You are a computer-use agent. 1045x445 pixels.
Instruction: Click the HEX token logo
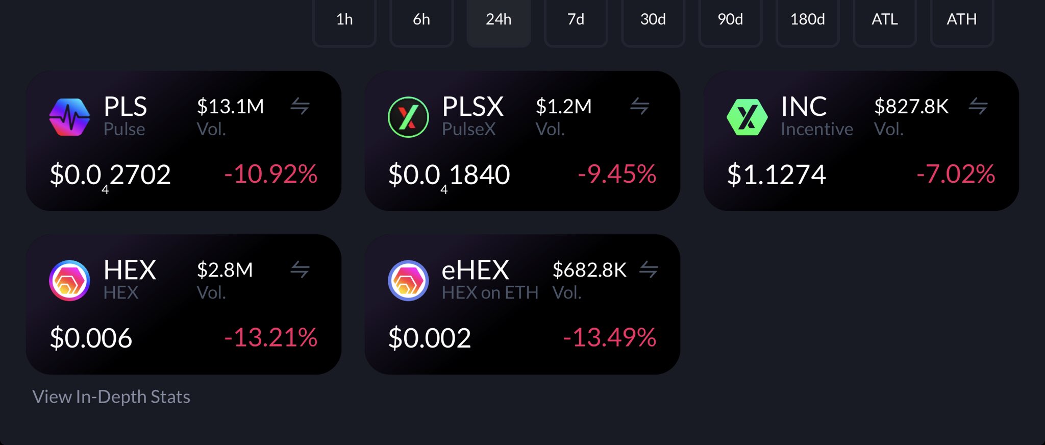pyautogui.click(x=69, y=281)
